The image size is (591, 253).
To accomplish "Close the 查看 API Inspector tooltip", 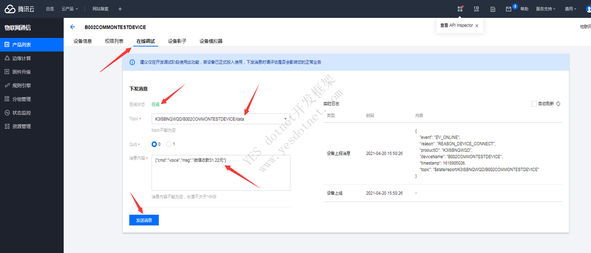I will click(x=477, y=26).
